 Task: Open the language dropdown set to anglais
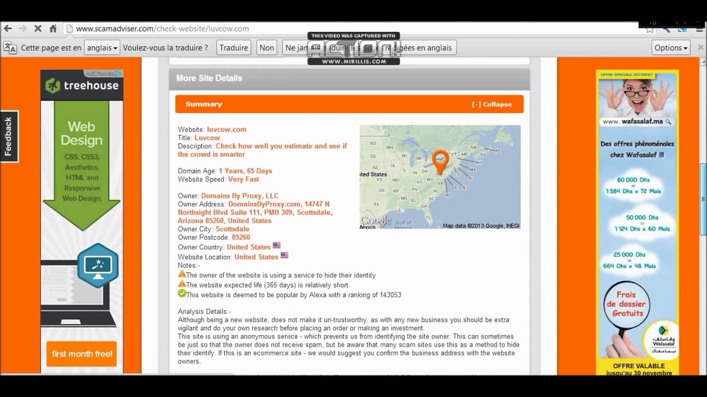[x=102, y=47]
